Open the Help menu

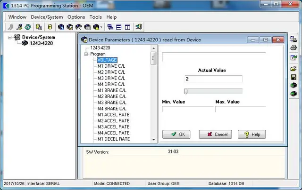click(x=111, y=17)
